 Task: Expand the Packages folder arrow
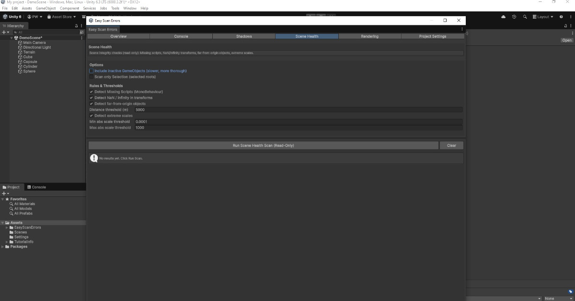2,247
